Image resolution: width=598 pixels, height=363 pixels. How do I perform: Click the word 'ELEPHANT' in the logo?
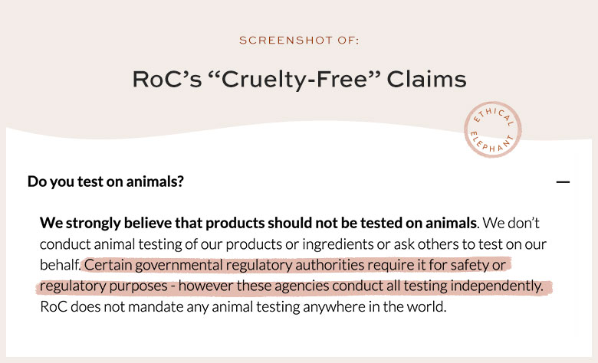tap(491, 142)
